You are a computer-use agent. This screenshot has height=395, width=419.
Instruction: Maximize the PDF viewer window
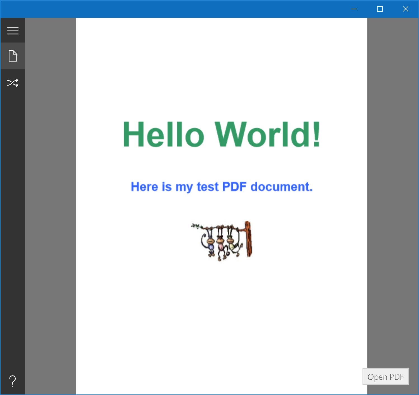click(380, 9)
